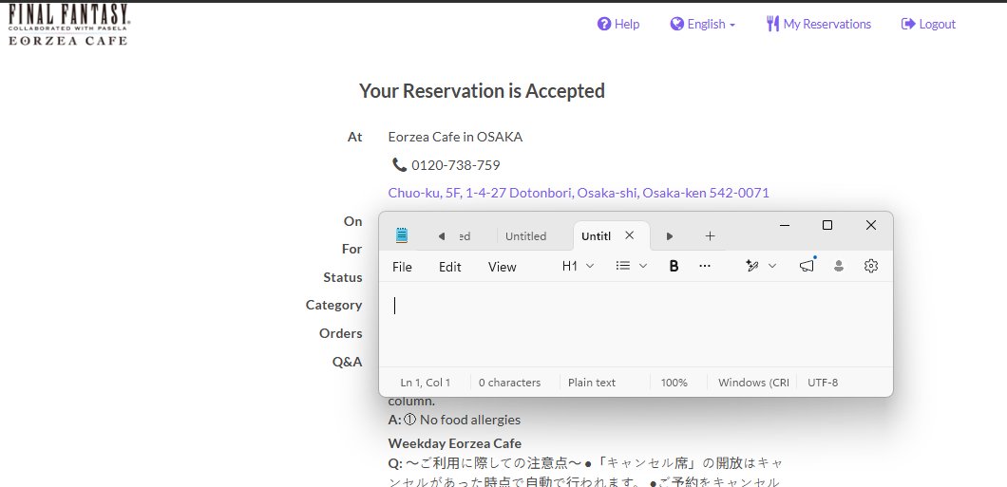The image size is (1007, 487).
Task: Click in the Notepad text editing area
Action: tap(636, 324)
